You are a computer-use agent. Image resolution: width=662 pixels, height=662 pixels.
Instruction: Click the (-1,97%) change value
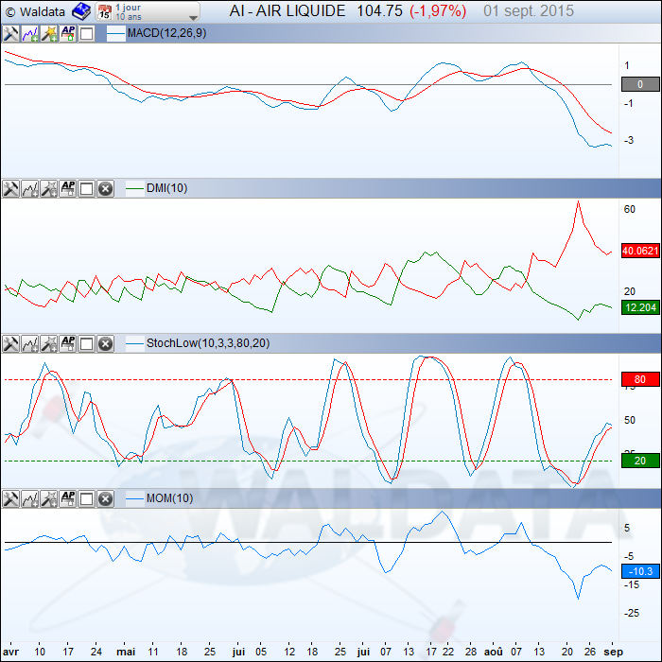click(438, 11)
